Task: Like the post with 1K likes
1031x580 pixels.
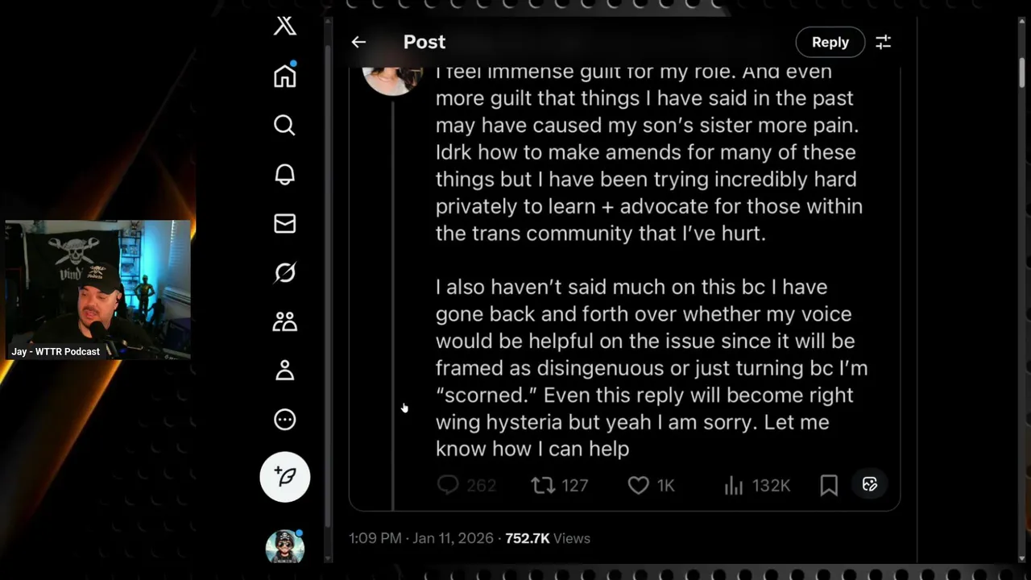Action: (x=638, y=485)
